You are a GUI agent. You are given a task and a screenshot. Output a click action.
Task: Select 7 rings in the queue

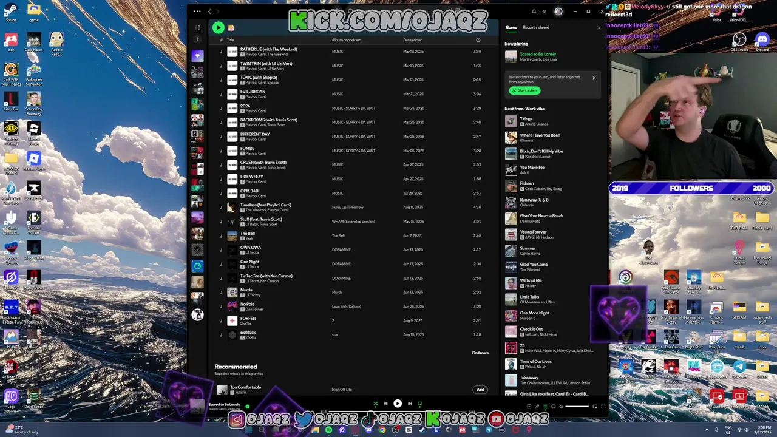(x=552, y=121)
